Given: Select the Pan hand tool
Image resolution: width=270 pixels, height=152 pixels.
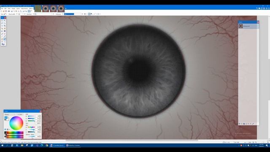Looking at the screenshot, I should [5, 28].
